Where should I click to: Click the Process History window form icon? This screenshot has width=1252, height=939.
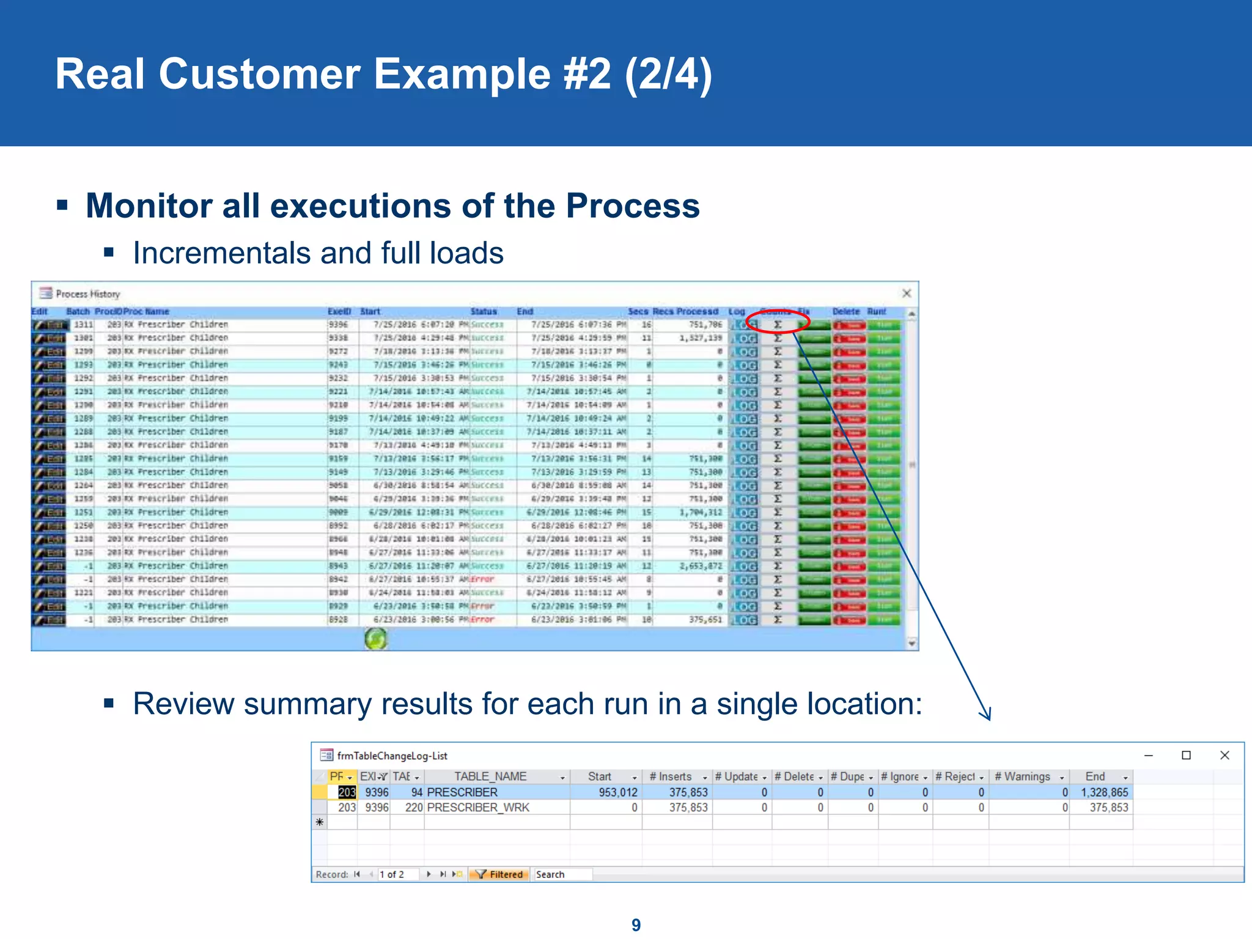coord(45,293)
